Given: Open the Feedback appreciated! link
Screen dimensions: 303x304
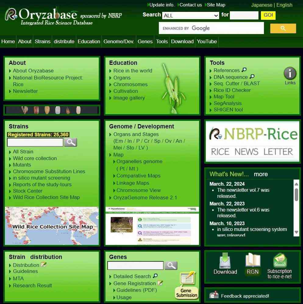Looking at the screenshot, I should pos(245,296).
